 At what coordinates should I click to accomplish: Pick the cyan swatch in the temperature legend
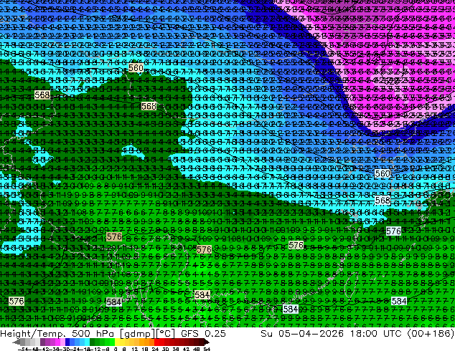coord(87,342)
